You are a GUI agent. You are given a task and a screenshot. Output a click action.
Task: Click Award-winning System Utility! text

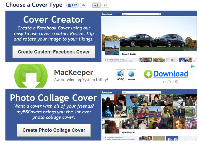(81, 80)
